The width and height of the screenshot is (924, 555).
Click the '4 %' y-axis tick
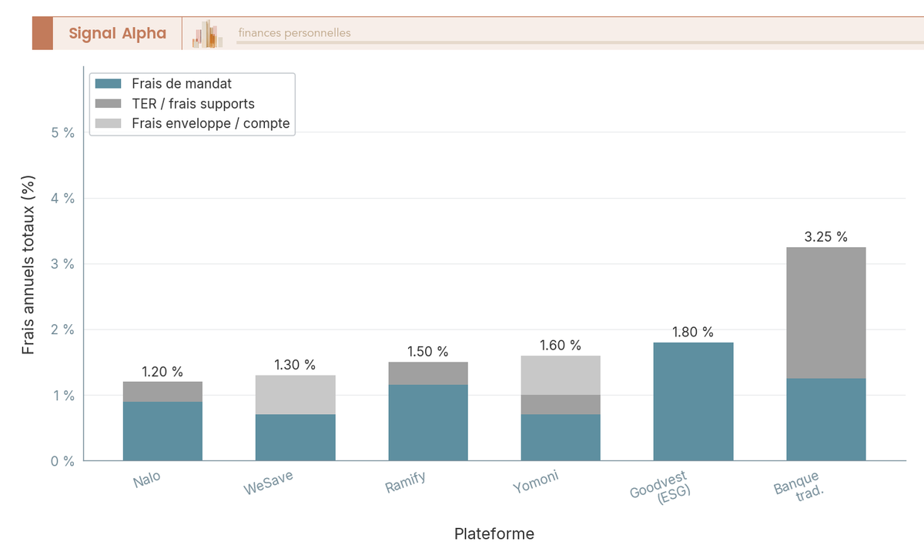[62, 198]
